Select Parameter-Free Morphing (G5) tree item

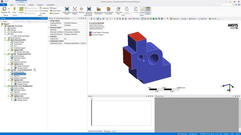coord(21,86)
